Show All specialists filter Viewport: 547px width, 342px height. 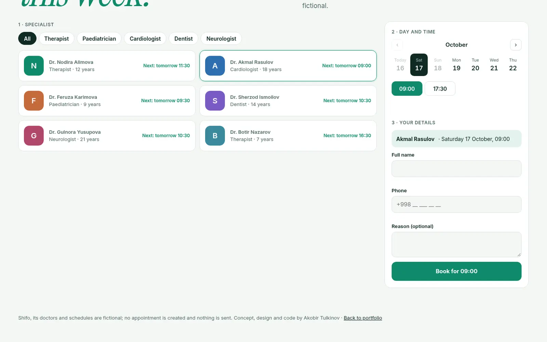pyautogui.click(x=27, y=39)
